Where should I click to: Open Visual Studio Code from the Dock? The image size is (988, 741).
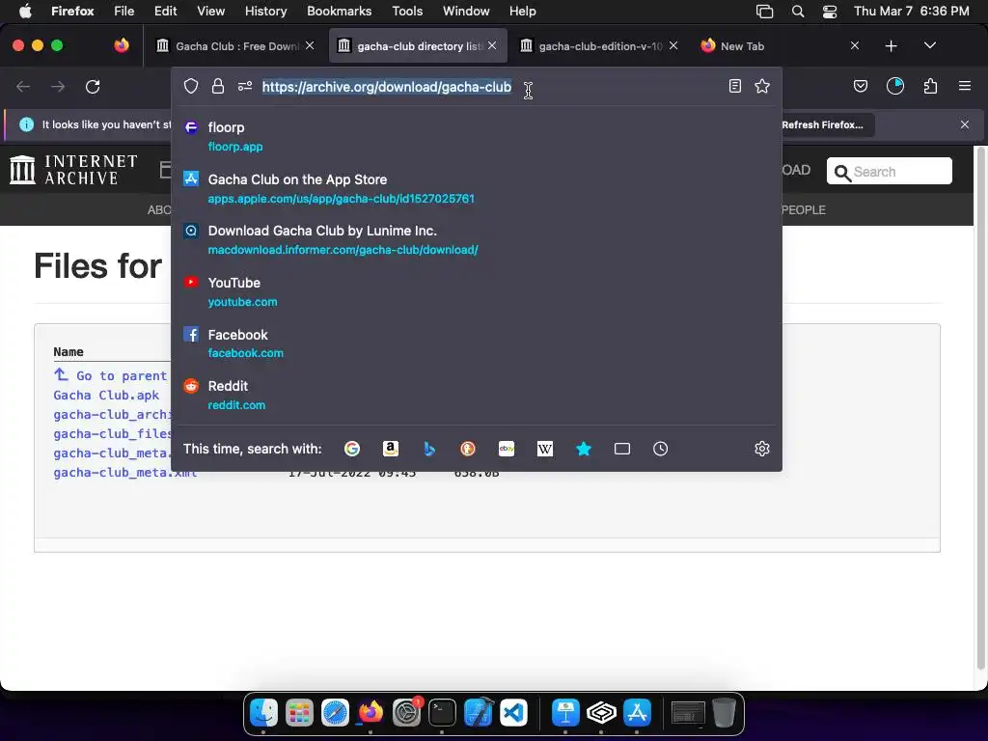coord(513,713)
